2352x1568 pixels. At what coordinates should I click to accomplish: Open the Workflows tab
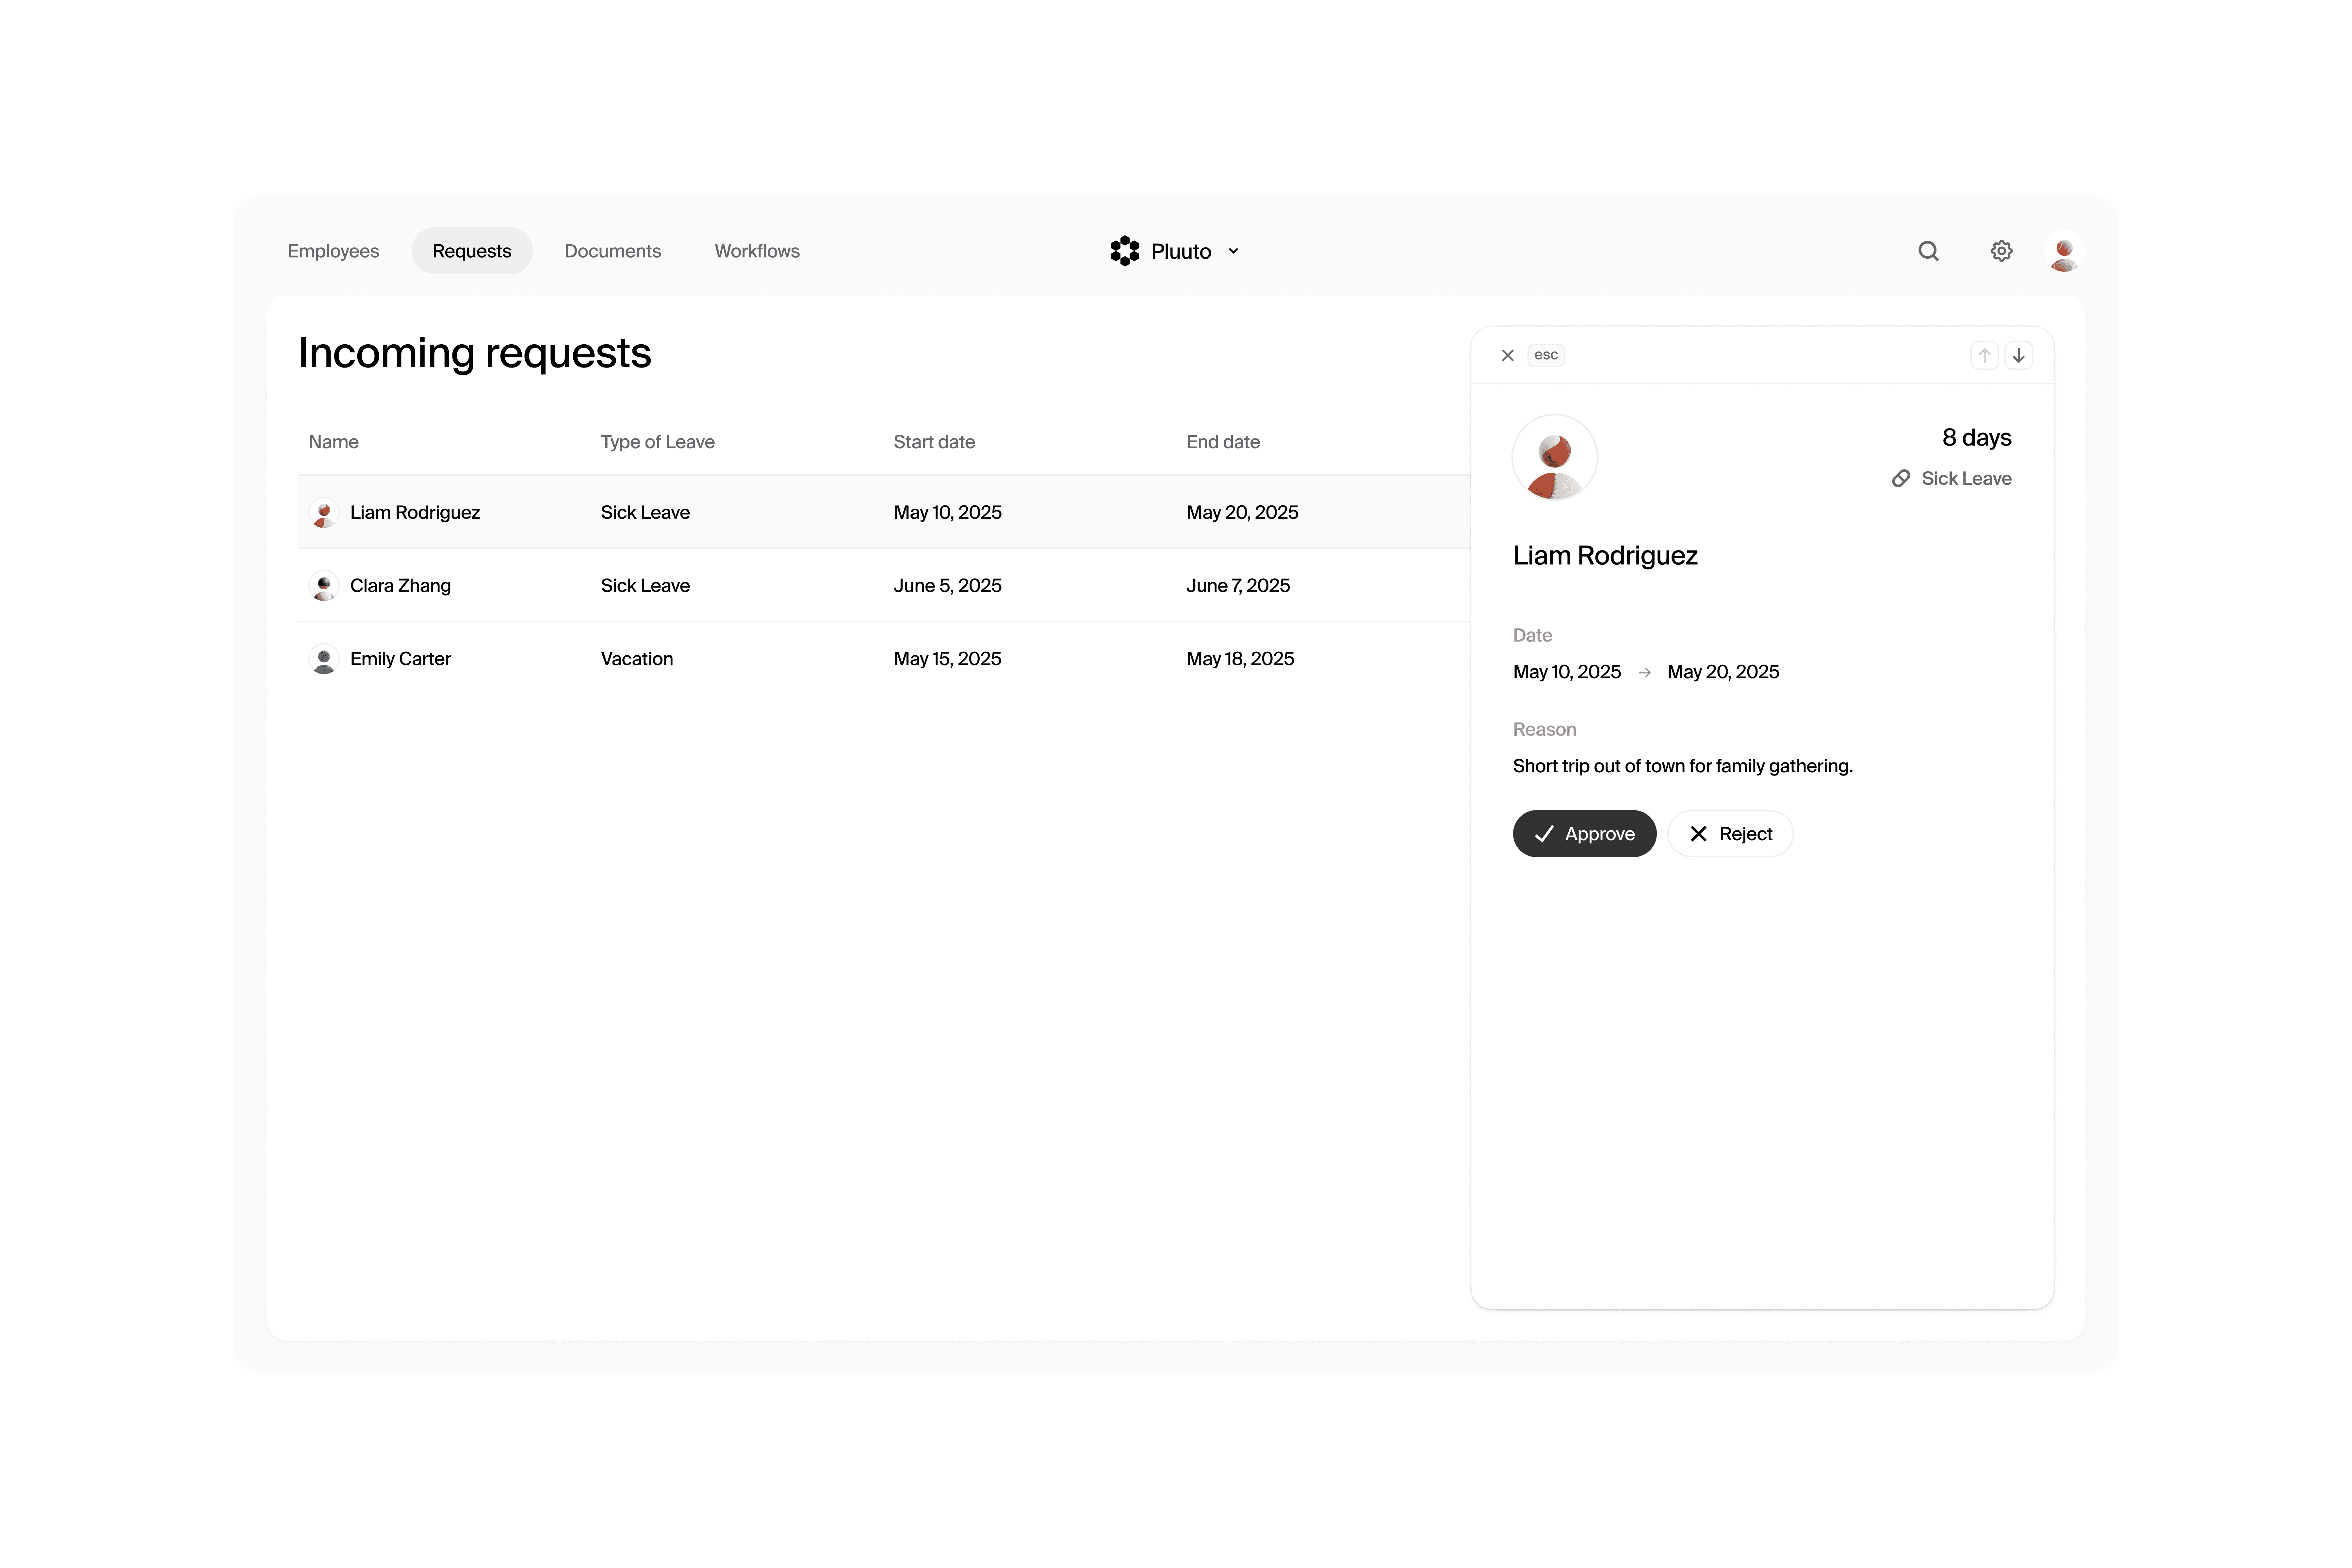pos(757,251)
